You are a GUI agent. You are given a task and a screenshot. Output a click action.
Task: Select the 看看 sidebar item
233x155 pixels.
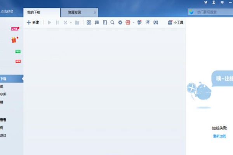point(3,120)
